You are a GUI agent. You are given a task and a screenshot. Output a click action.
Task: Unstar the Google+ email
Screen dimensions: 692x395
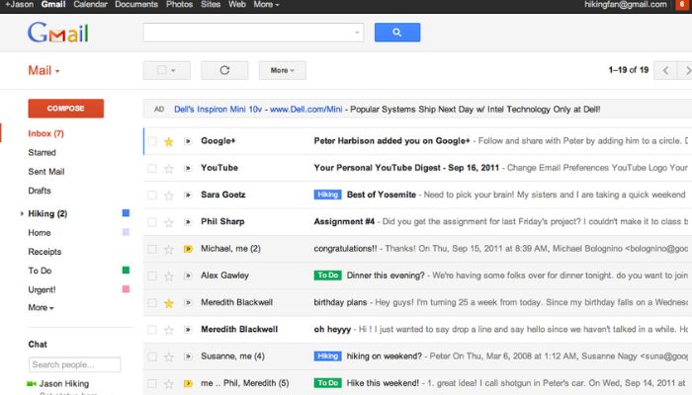click(x=168, y=141)
